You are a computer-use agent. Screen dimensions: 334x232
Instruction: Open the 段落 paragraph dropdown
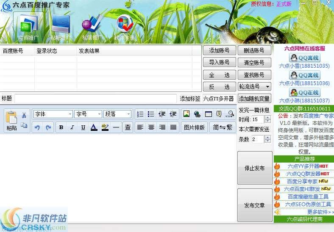pyautogui.click(x=117, y=114)
